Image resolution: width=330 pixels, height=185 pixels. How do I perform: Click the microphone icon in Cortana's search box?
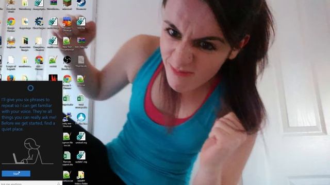[x=59, y=184]
